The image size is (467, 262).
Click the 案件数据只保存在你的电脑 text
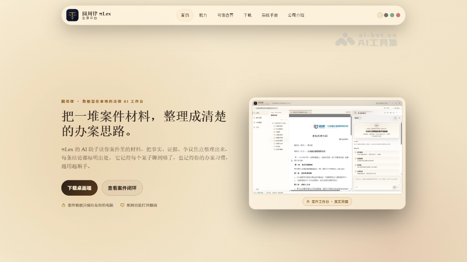[x=90, y=205]
